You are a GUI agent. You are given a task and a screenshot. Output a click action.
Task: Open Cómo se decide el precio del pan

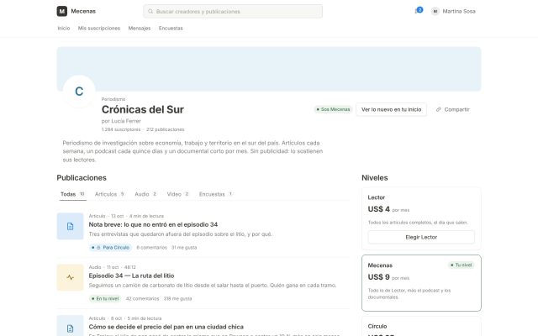166,327
